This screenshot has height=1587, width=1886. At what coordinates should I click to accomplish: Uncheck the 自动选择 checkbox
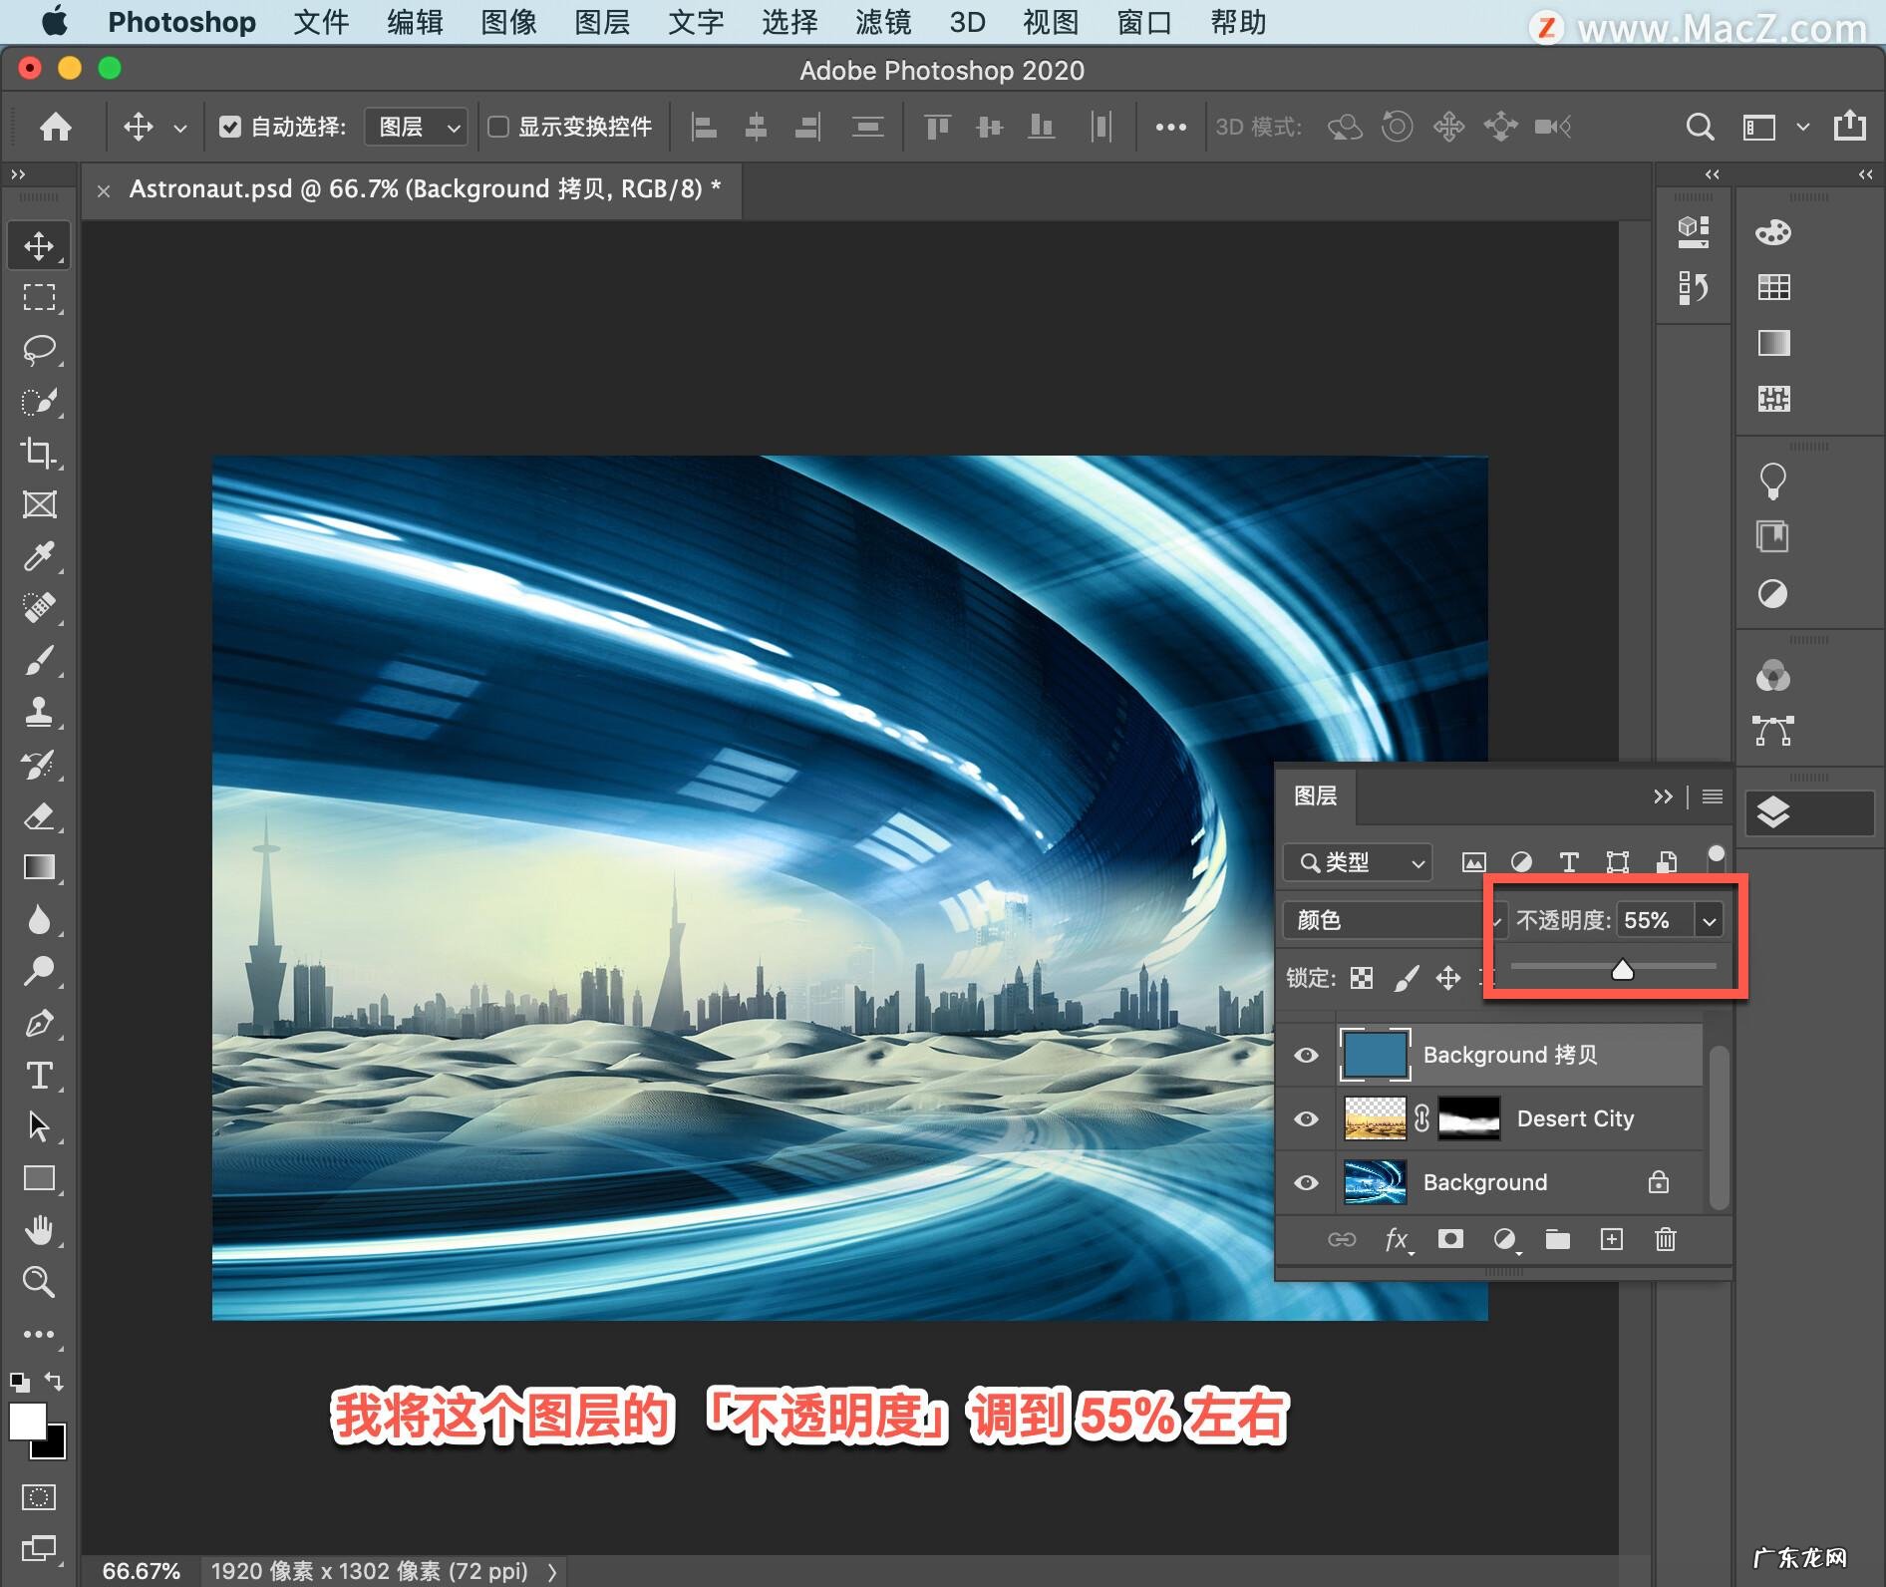[x=230, y=127]
